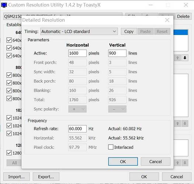Close the Custom Resolution Utility main window
The width and height of the screenshot is (194, 184).
(x=186, y=5)
